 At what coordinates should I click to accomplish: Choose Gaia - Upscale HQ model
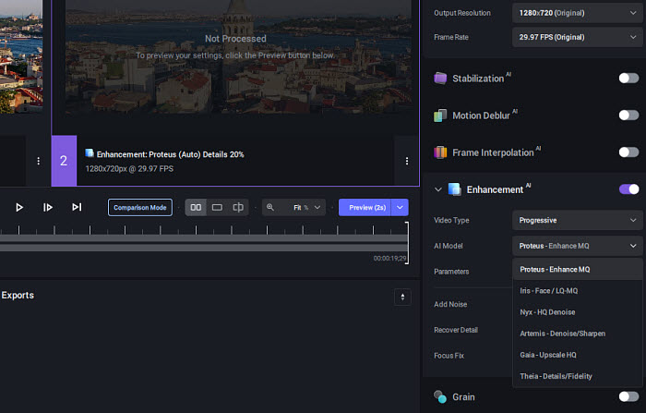[x=577, y=355]
